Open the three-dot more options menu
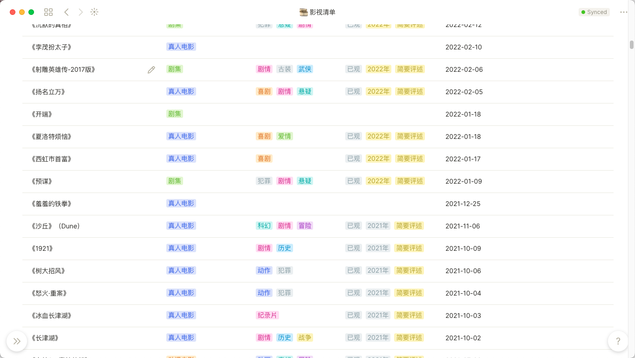Screen dimensions: 635x358 [x=624, y=12]
